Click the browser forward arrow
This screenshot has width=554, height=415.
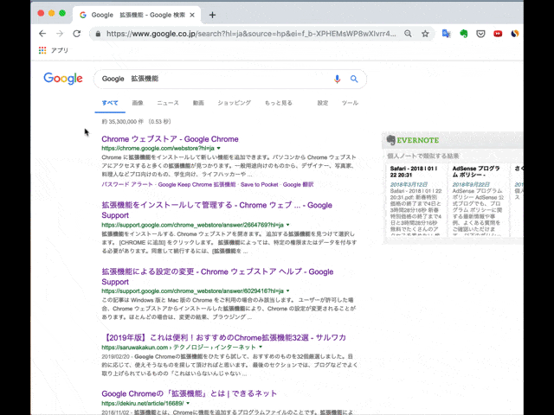60,34
